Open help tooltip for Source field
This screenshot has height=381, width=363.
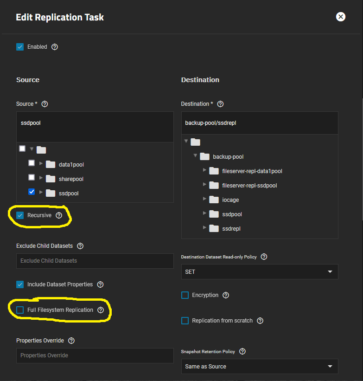[45, 104]
